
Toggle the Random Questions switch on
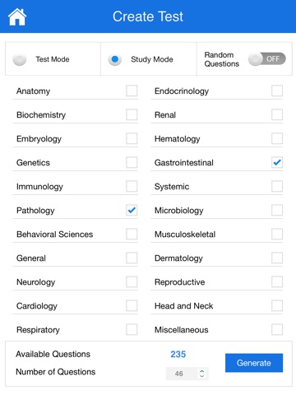coord(266,59)
